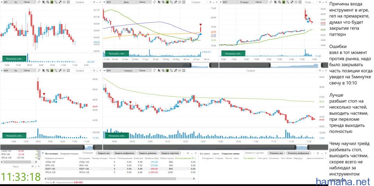
Task: Switch to Открытые позиции tab
Action: tap(70, 153)
